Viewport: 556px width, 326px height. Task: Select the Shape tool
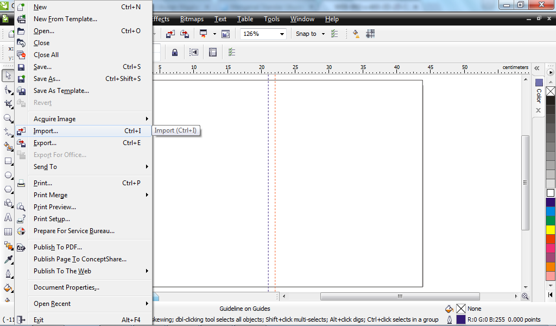(8, 90)
